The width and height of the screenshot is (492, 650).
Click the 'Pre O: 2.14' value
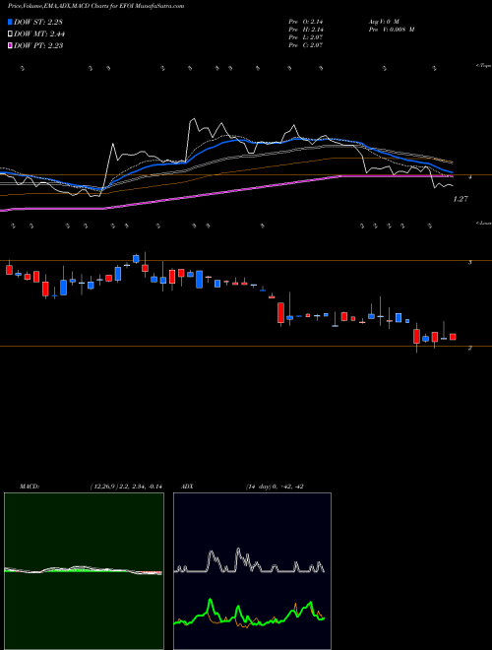[306, 21]
